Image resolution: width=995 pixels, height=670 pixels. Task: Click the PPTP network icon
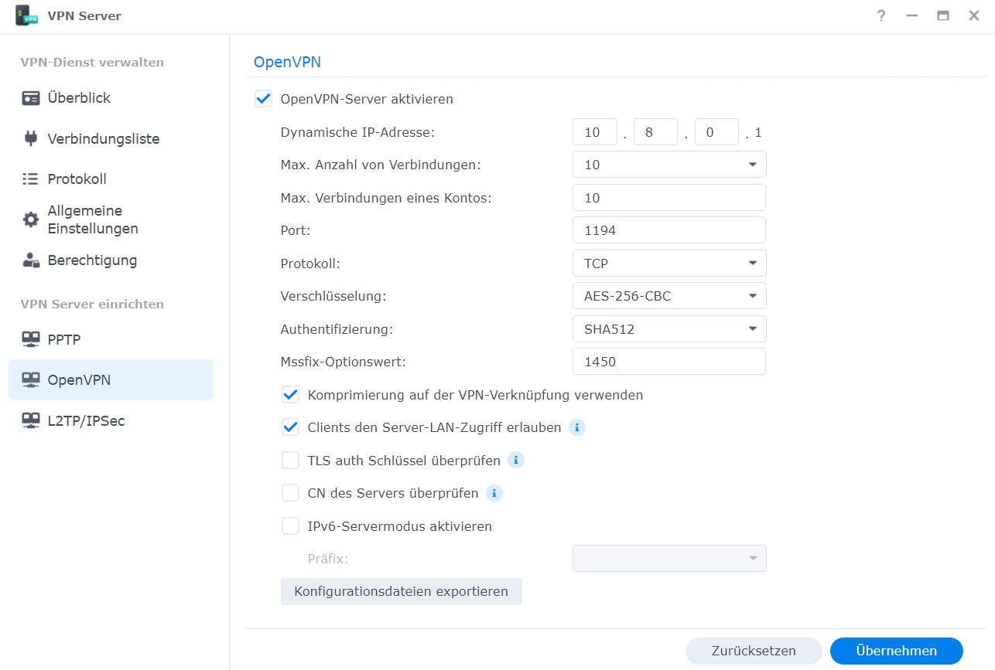(31, 339)
